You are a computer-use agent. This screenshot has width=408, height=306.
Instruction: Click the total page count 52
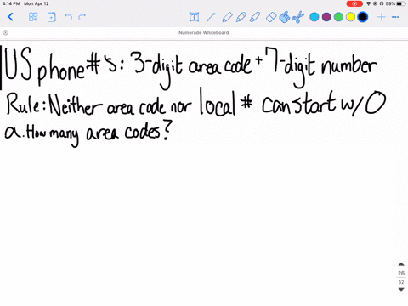(x=401, y=282)
